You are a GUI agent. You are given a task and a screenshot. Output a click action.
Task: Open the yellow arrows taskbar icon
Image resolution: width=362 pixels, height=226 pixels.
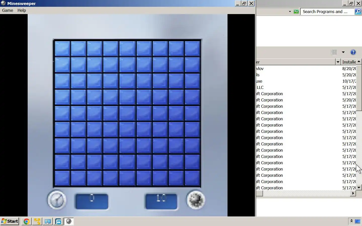pos(37,221)
